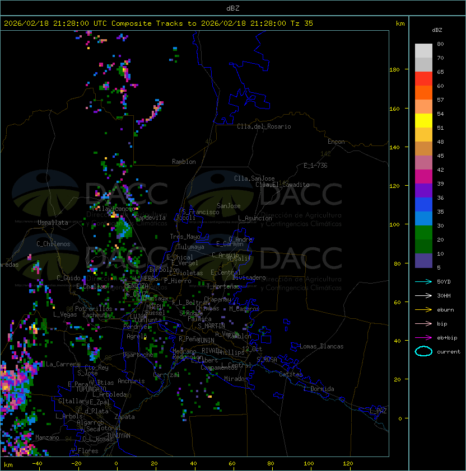Screen dimensions: 466x471
Task: Click the dBZ heading above the color scale
Action: [437, 30]
